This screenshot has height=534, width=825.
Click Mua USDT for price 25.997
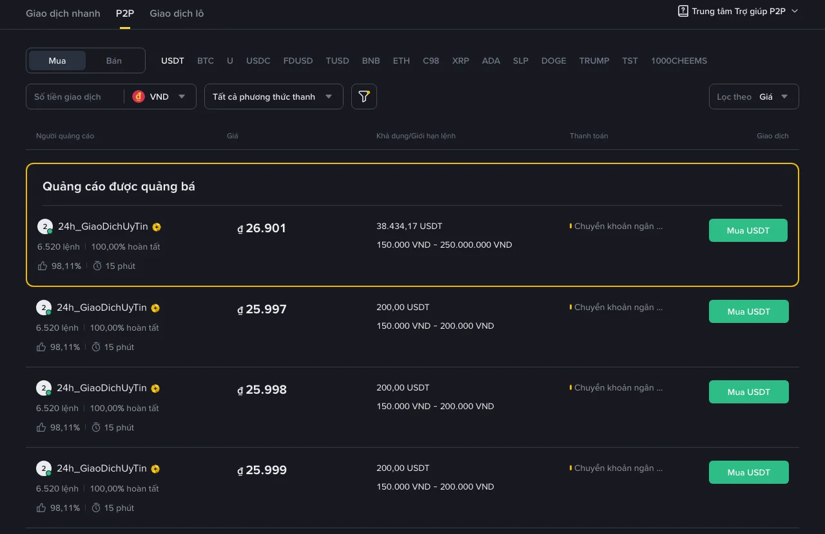pyautogui.click(x=749, y=311)
